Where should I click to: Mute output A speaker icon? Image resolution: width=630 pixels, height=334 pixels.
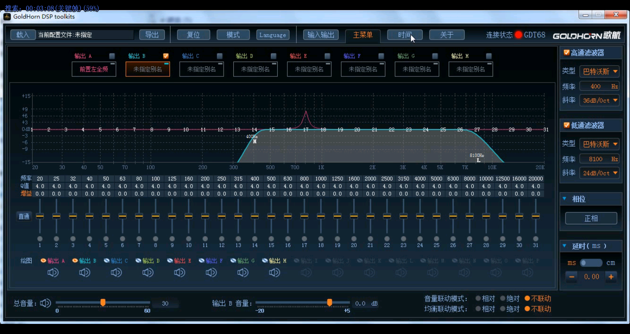pyautogui.click(x=53, y=273)
